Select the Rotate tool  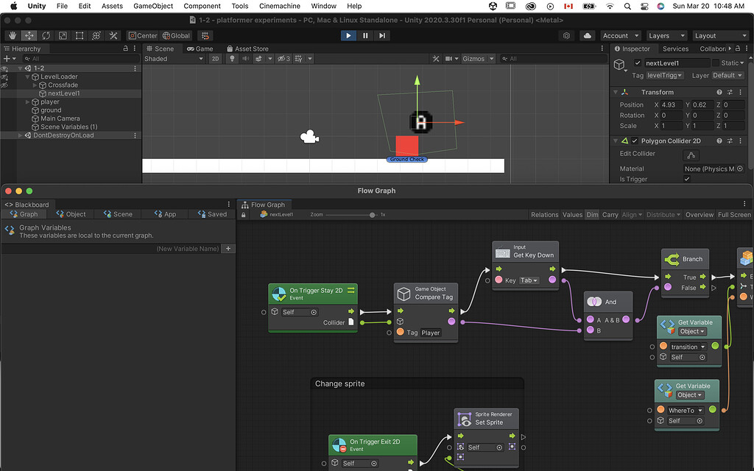tap(46, 35)
